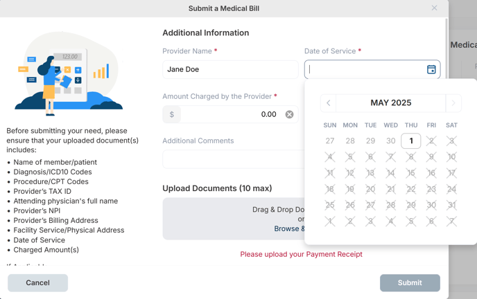Viewport: 477px width, 299px height.
Task: Choose April 27 in the calendar grid
Action: 330,141
